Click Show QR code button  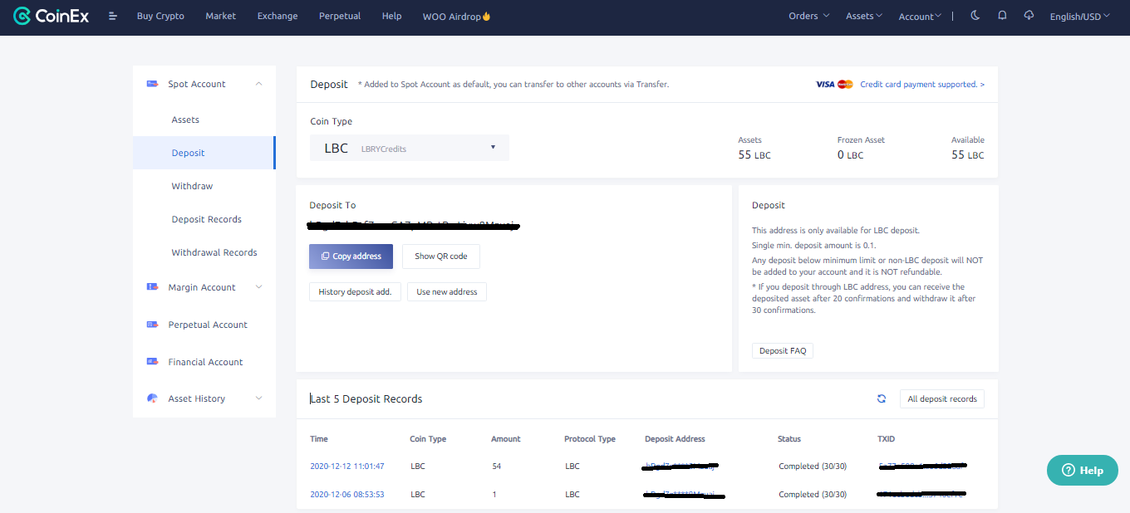(441, 256)
